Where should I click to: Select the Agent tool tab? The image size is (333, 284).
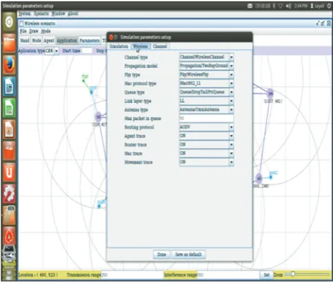point(49,41)
